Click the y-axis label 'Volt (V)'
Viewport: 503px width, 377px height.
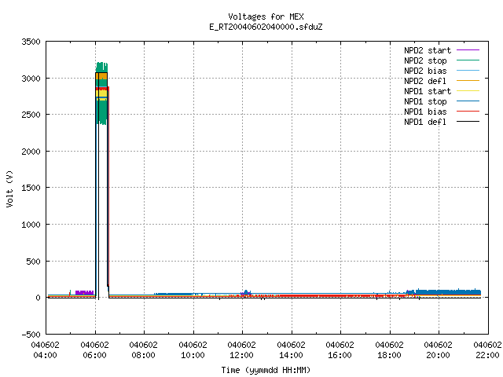pyautogui.click(x=9, y=188)
